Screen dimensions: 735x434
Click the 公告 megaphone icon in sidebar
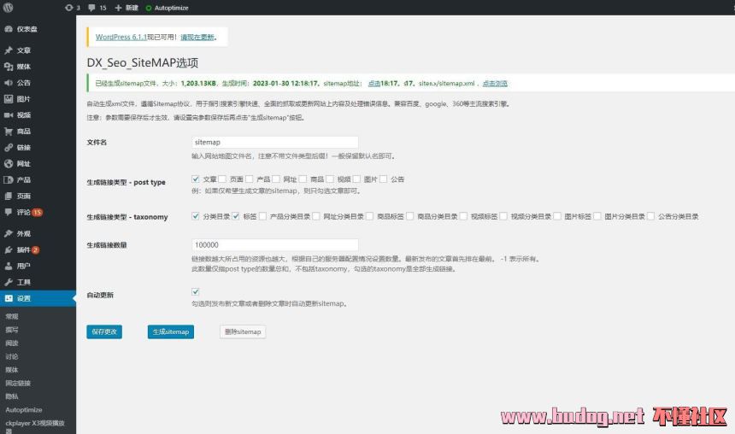(9, 83)
